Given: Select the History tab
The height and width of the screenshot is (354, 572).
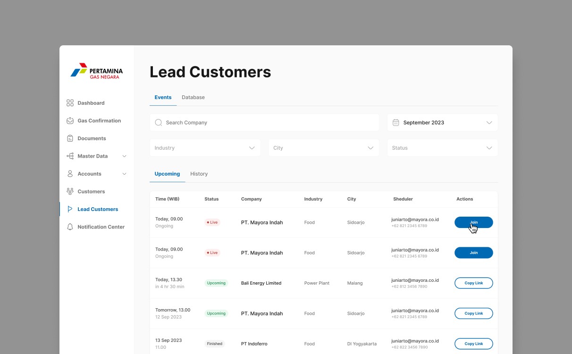Looking at the screenshot, I should point(199,174).
